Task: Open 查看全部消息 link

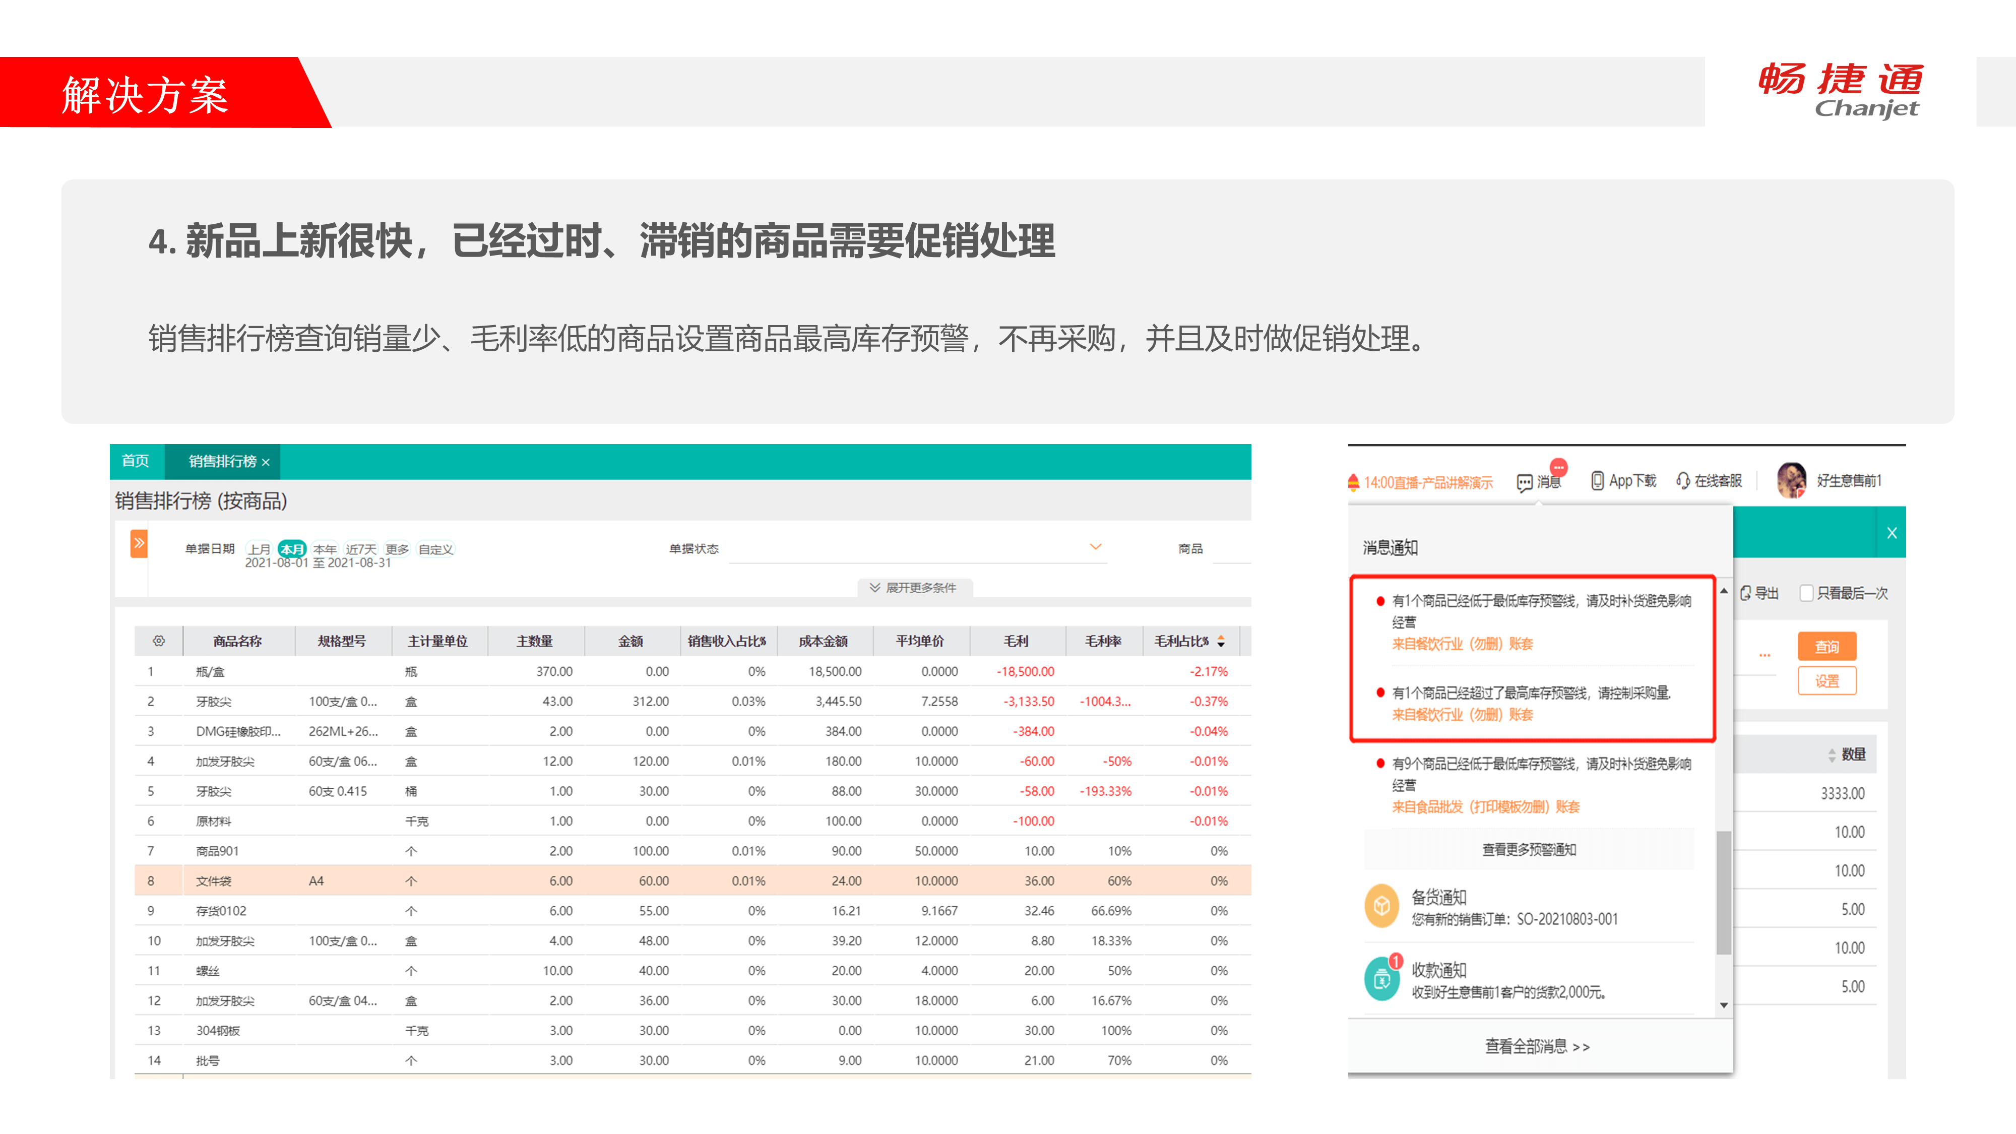Action: (x=1537, y=1046)
